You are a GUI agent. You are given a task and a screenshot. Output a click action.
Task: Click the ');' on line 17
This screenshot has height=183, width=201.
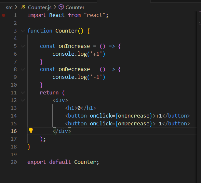pyautogui.click(x=43, y=139)
